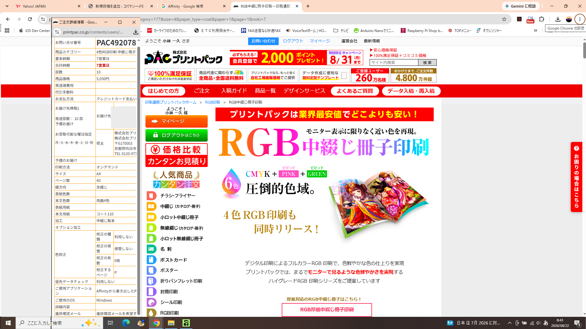The height and width of the screenshot is (329, 586).
Task: Open the apps grid in bookmarks bar
Action: [x=7, y=30]
